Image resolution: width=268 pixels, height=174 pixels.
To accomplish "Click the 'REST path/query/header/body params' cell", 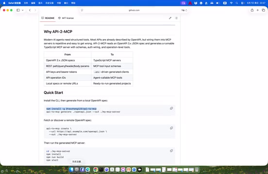I will [x=67, y=66].
